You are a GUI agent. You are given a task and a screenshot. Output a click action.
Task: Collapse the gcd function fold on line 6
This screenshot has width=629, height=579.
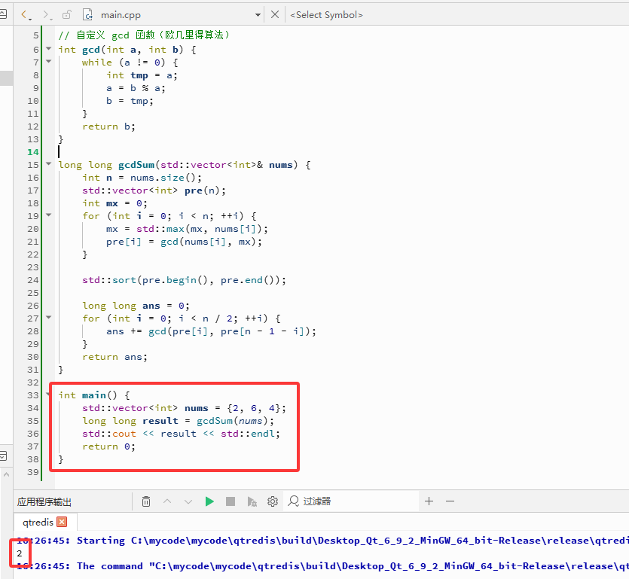[x=48, y=49]
